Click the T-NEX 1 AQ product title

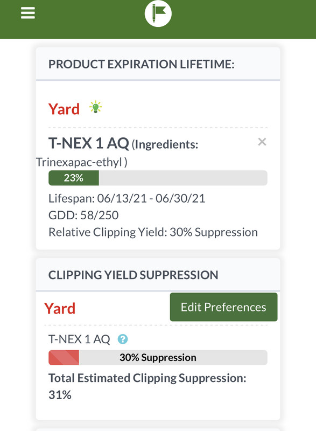89,143
